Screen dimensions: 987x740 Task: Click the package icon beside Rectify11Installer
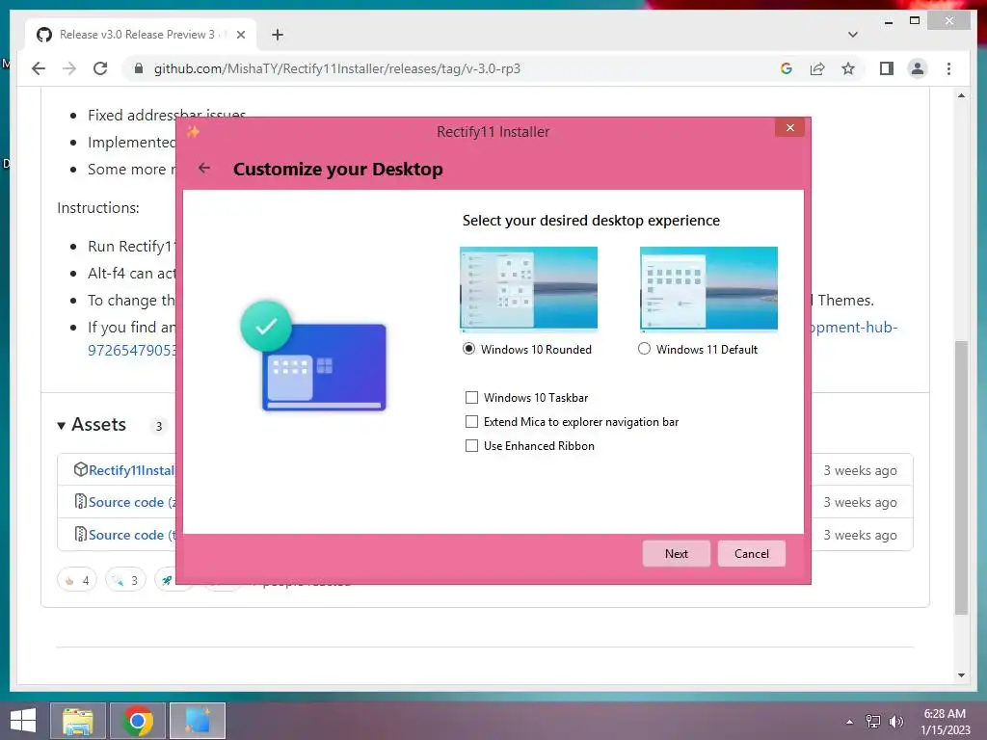pos(80,469)
